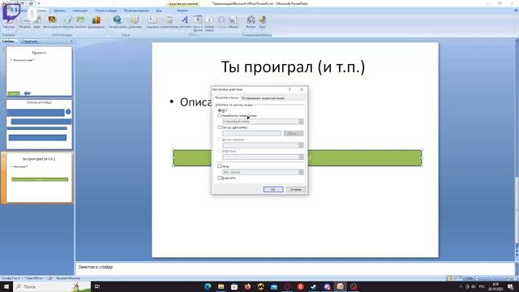Open Task View on taskbar

pos(97,286)
